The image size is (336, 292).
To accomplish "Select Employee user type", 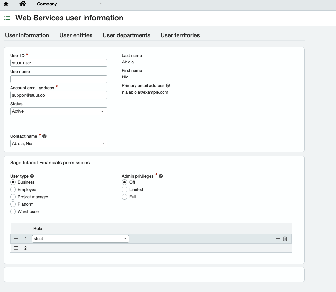I will point(13,190).
